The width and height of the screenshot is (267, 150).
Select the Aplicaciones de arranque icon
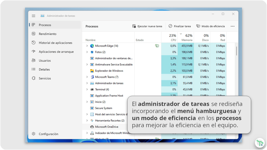point(33,52)
